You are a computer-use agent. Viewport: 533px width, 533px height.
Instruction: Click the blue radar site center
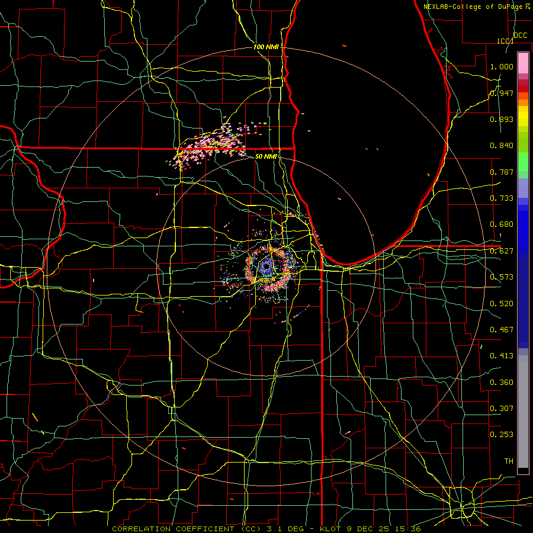click(x=266, y=267)
